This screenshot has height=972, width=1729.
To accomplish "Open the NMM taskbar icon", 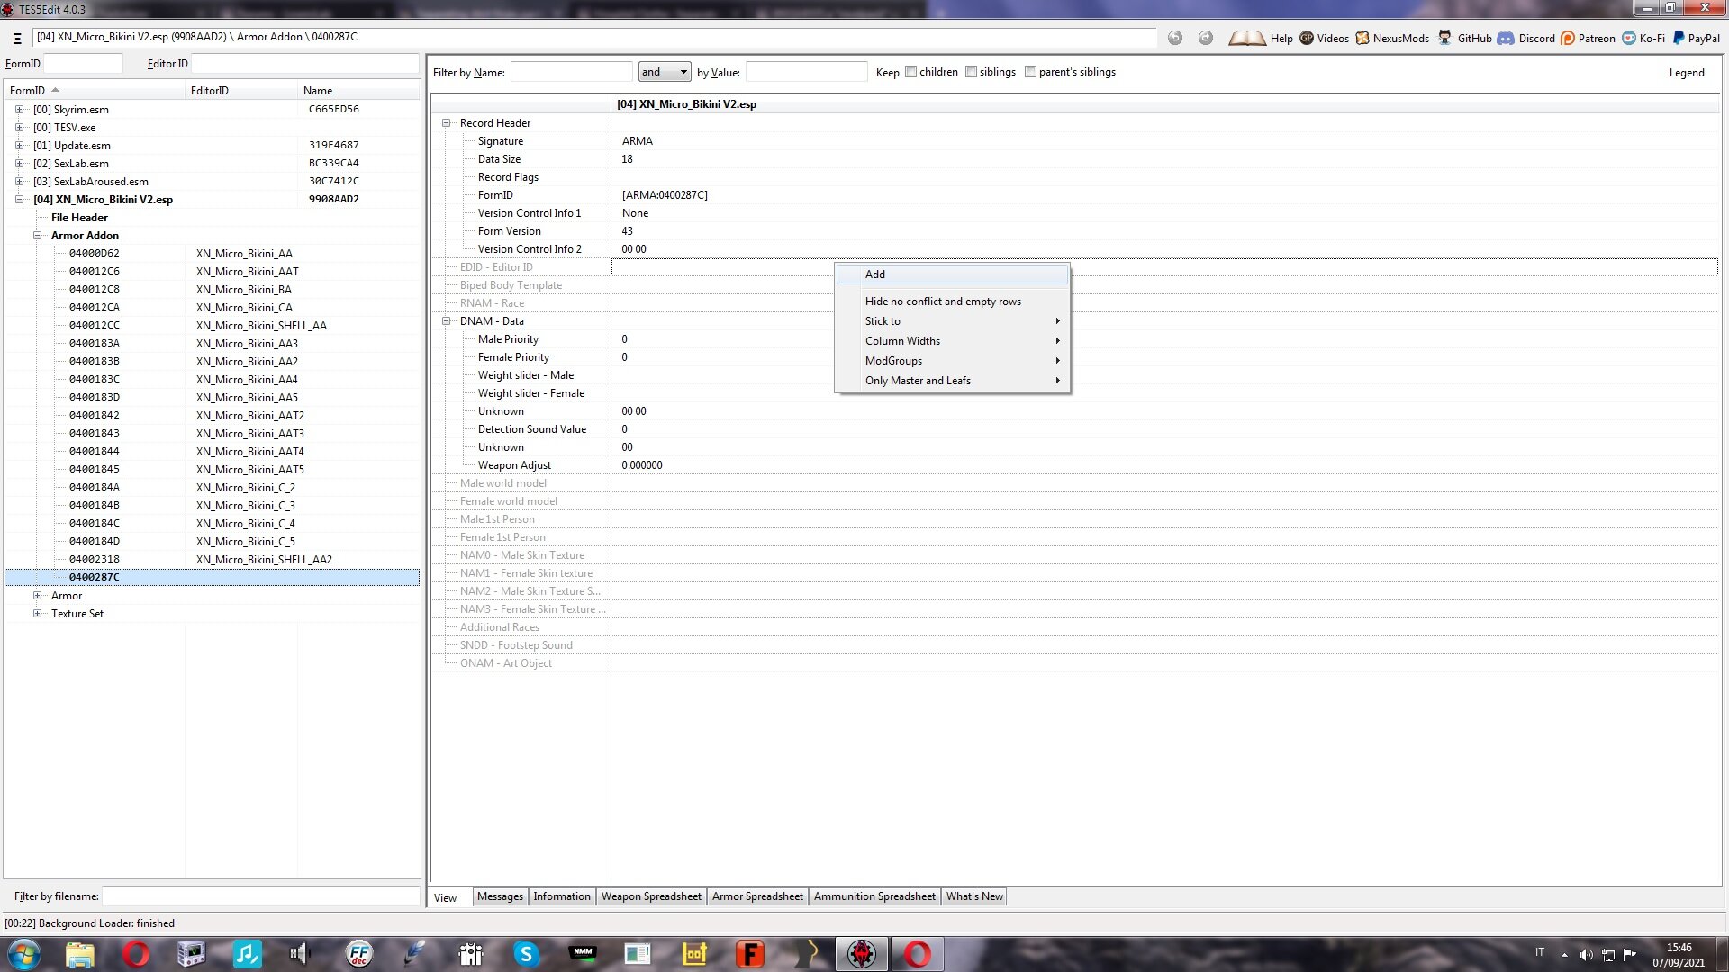I will point(583,954).
